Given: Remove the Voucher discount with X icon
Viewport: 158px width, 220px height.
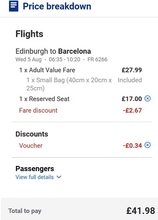Looking at the screenshot, I should pyautogui.click(x=148, y=145).
